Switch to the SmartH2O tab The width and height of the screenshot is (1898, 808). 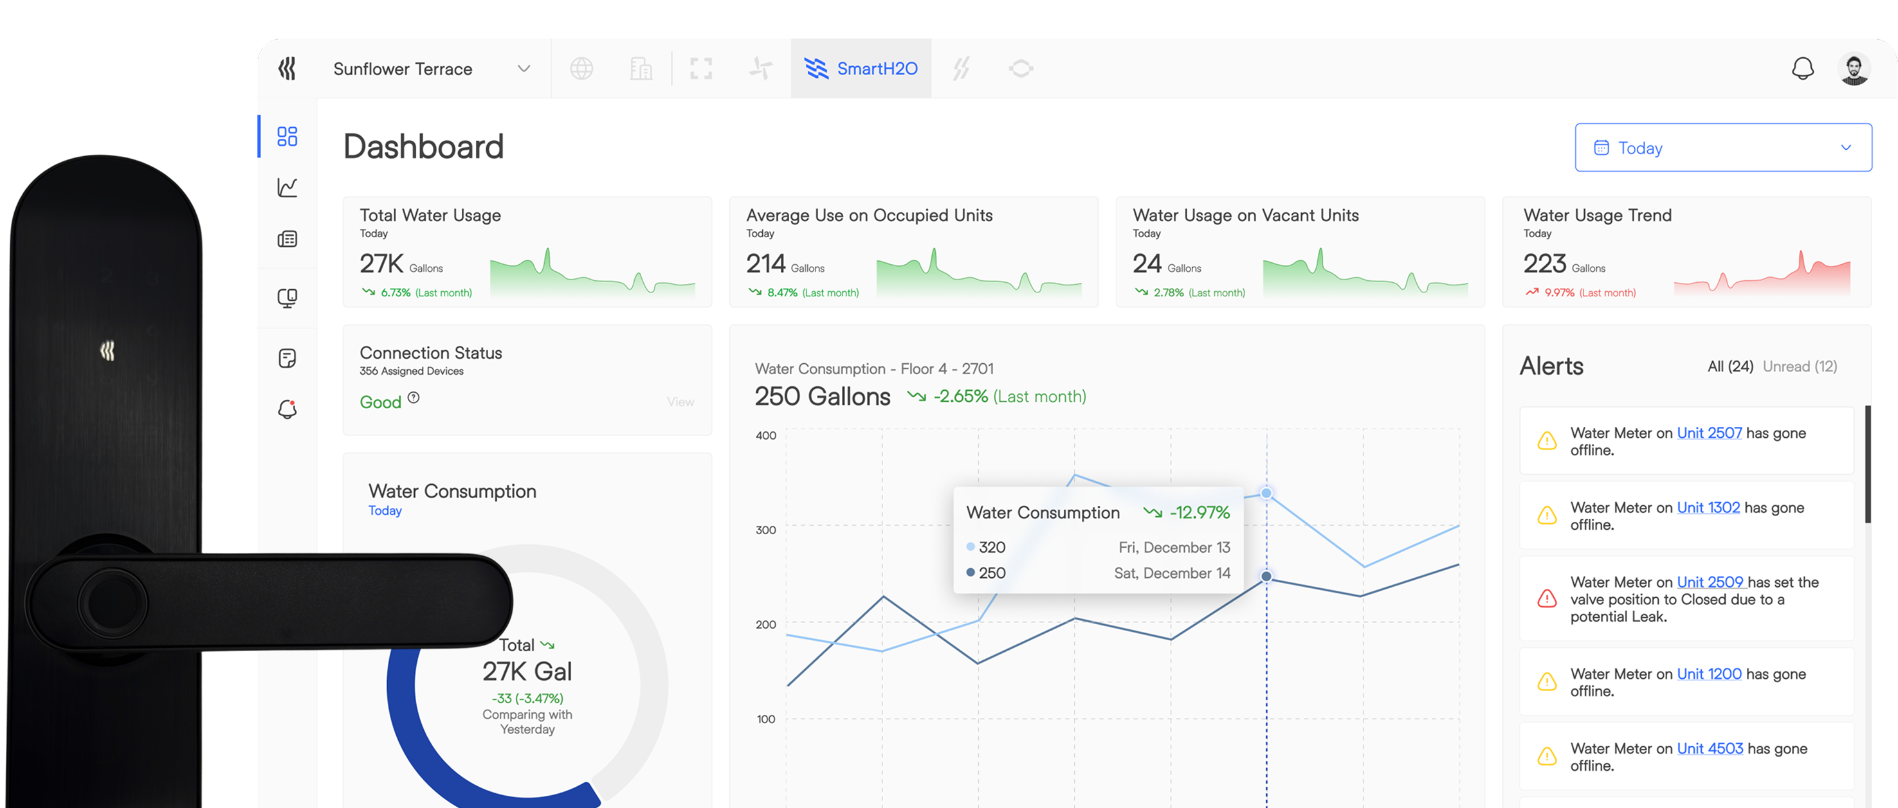point(861,69)
